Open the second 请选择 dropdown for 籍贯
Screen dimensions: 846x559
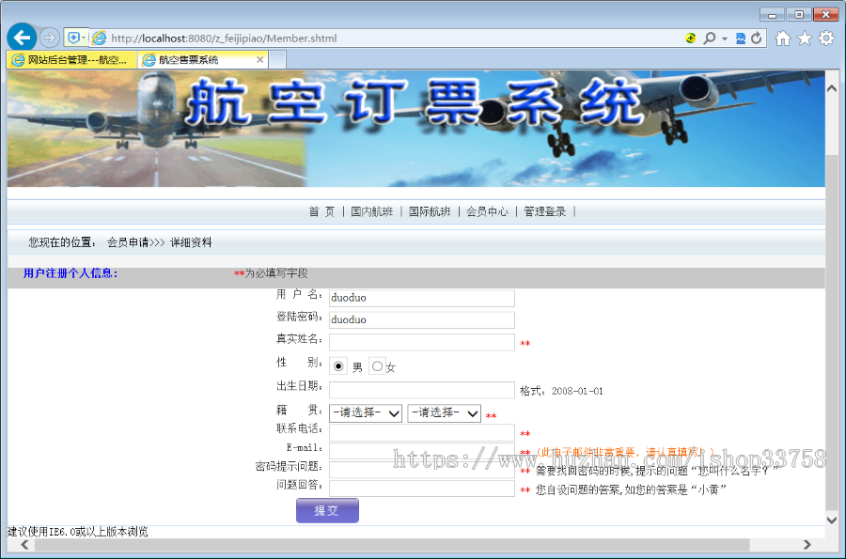(x=443, y=412)
